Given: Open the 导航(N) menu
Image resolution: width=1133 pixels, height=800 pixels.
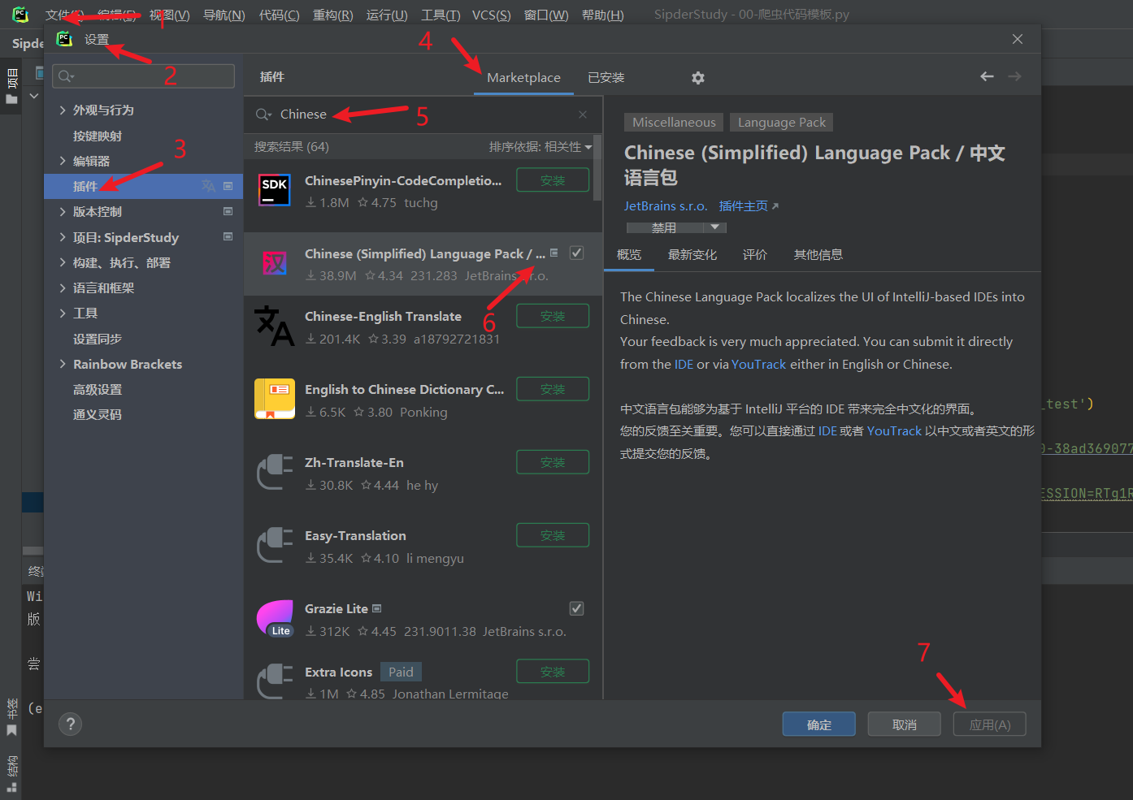Looking at the screenshot, I should (224, 15).
